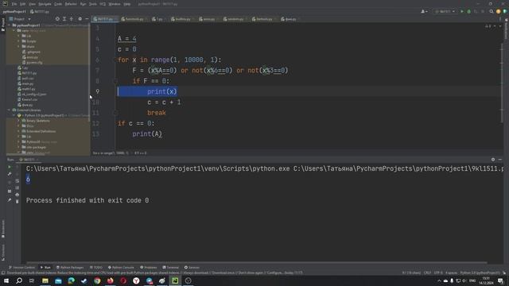The height and width of the screenshot is (286, 509).
Task: Switch to the Terminal tool window tab
Action: tap(171, 268)
